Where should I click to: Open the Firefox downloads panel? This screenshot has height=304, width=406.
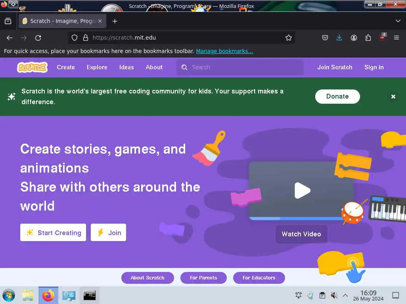tap(339, 38)
